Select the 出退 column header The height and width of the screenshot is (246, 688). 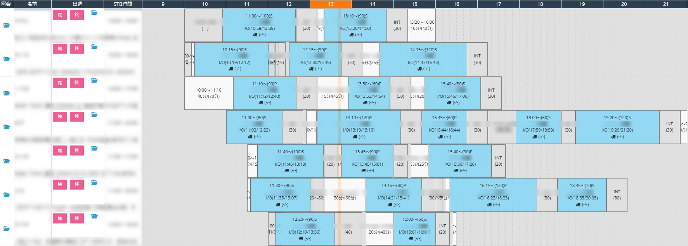click(77, 4)
